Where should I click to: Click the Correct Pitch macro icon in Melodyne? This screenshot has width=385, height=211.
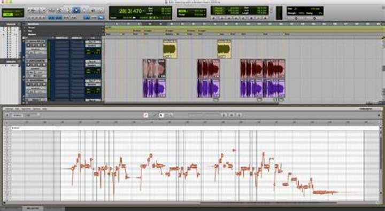224,115
